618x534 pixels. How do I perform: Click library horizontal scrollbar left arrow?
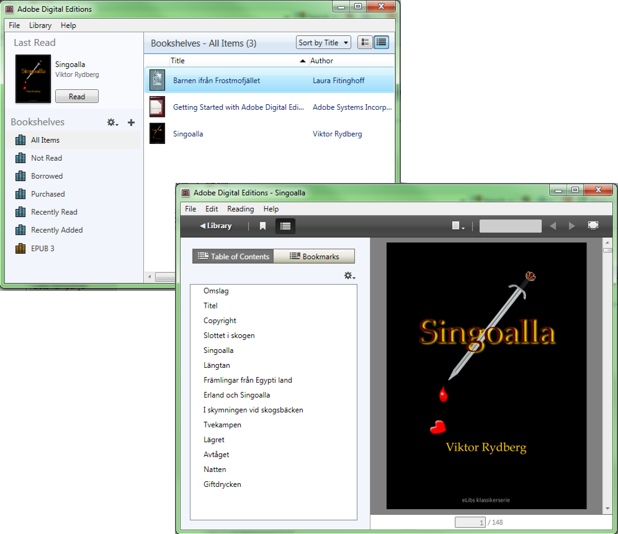tap(150, 277)
